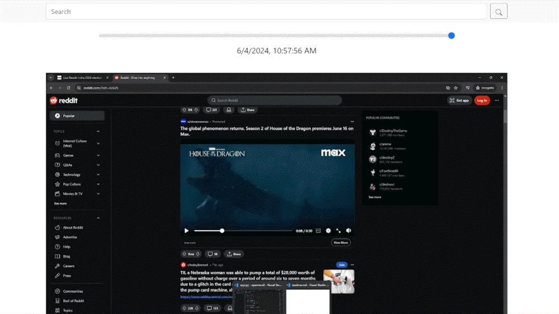Expand the Games topic in the sidebar

98,155
